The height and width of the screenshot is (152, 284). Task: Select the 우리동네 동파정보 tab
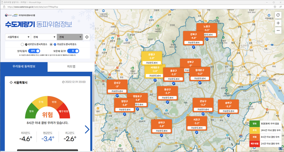click(x=24, y=66)
